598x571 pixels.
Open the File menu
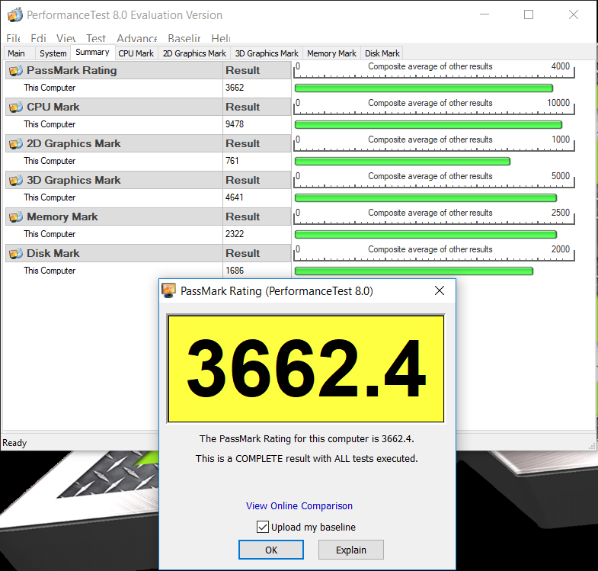click(x=13, y=38)
